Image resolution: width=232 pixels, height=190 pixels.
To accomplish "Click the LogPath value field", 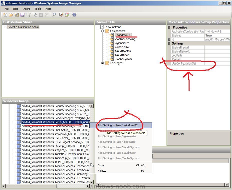I will tap(217, 55).
